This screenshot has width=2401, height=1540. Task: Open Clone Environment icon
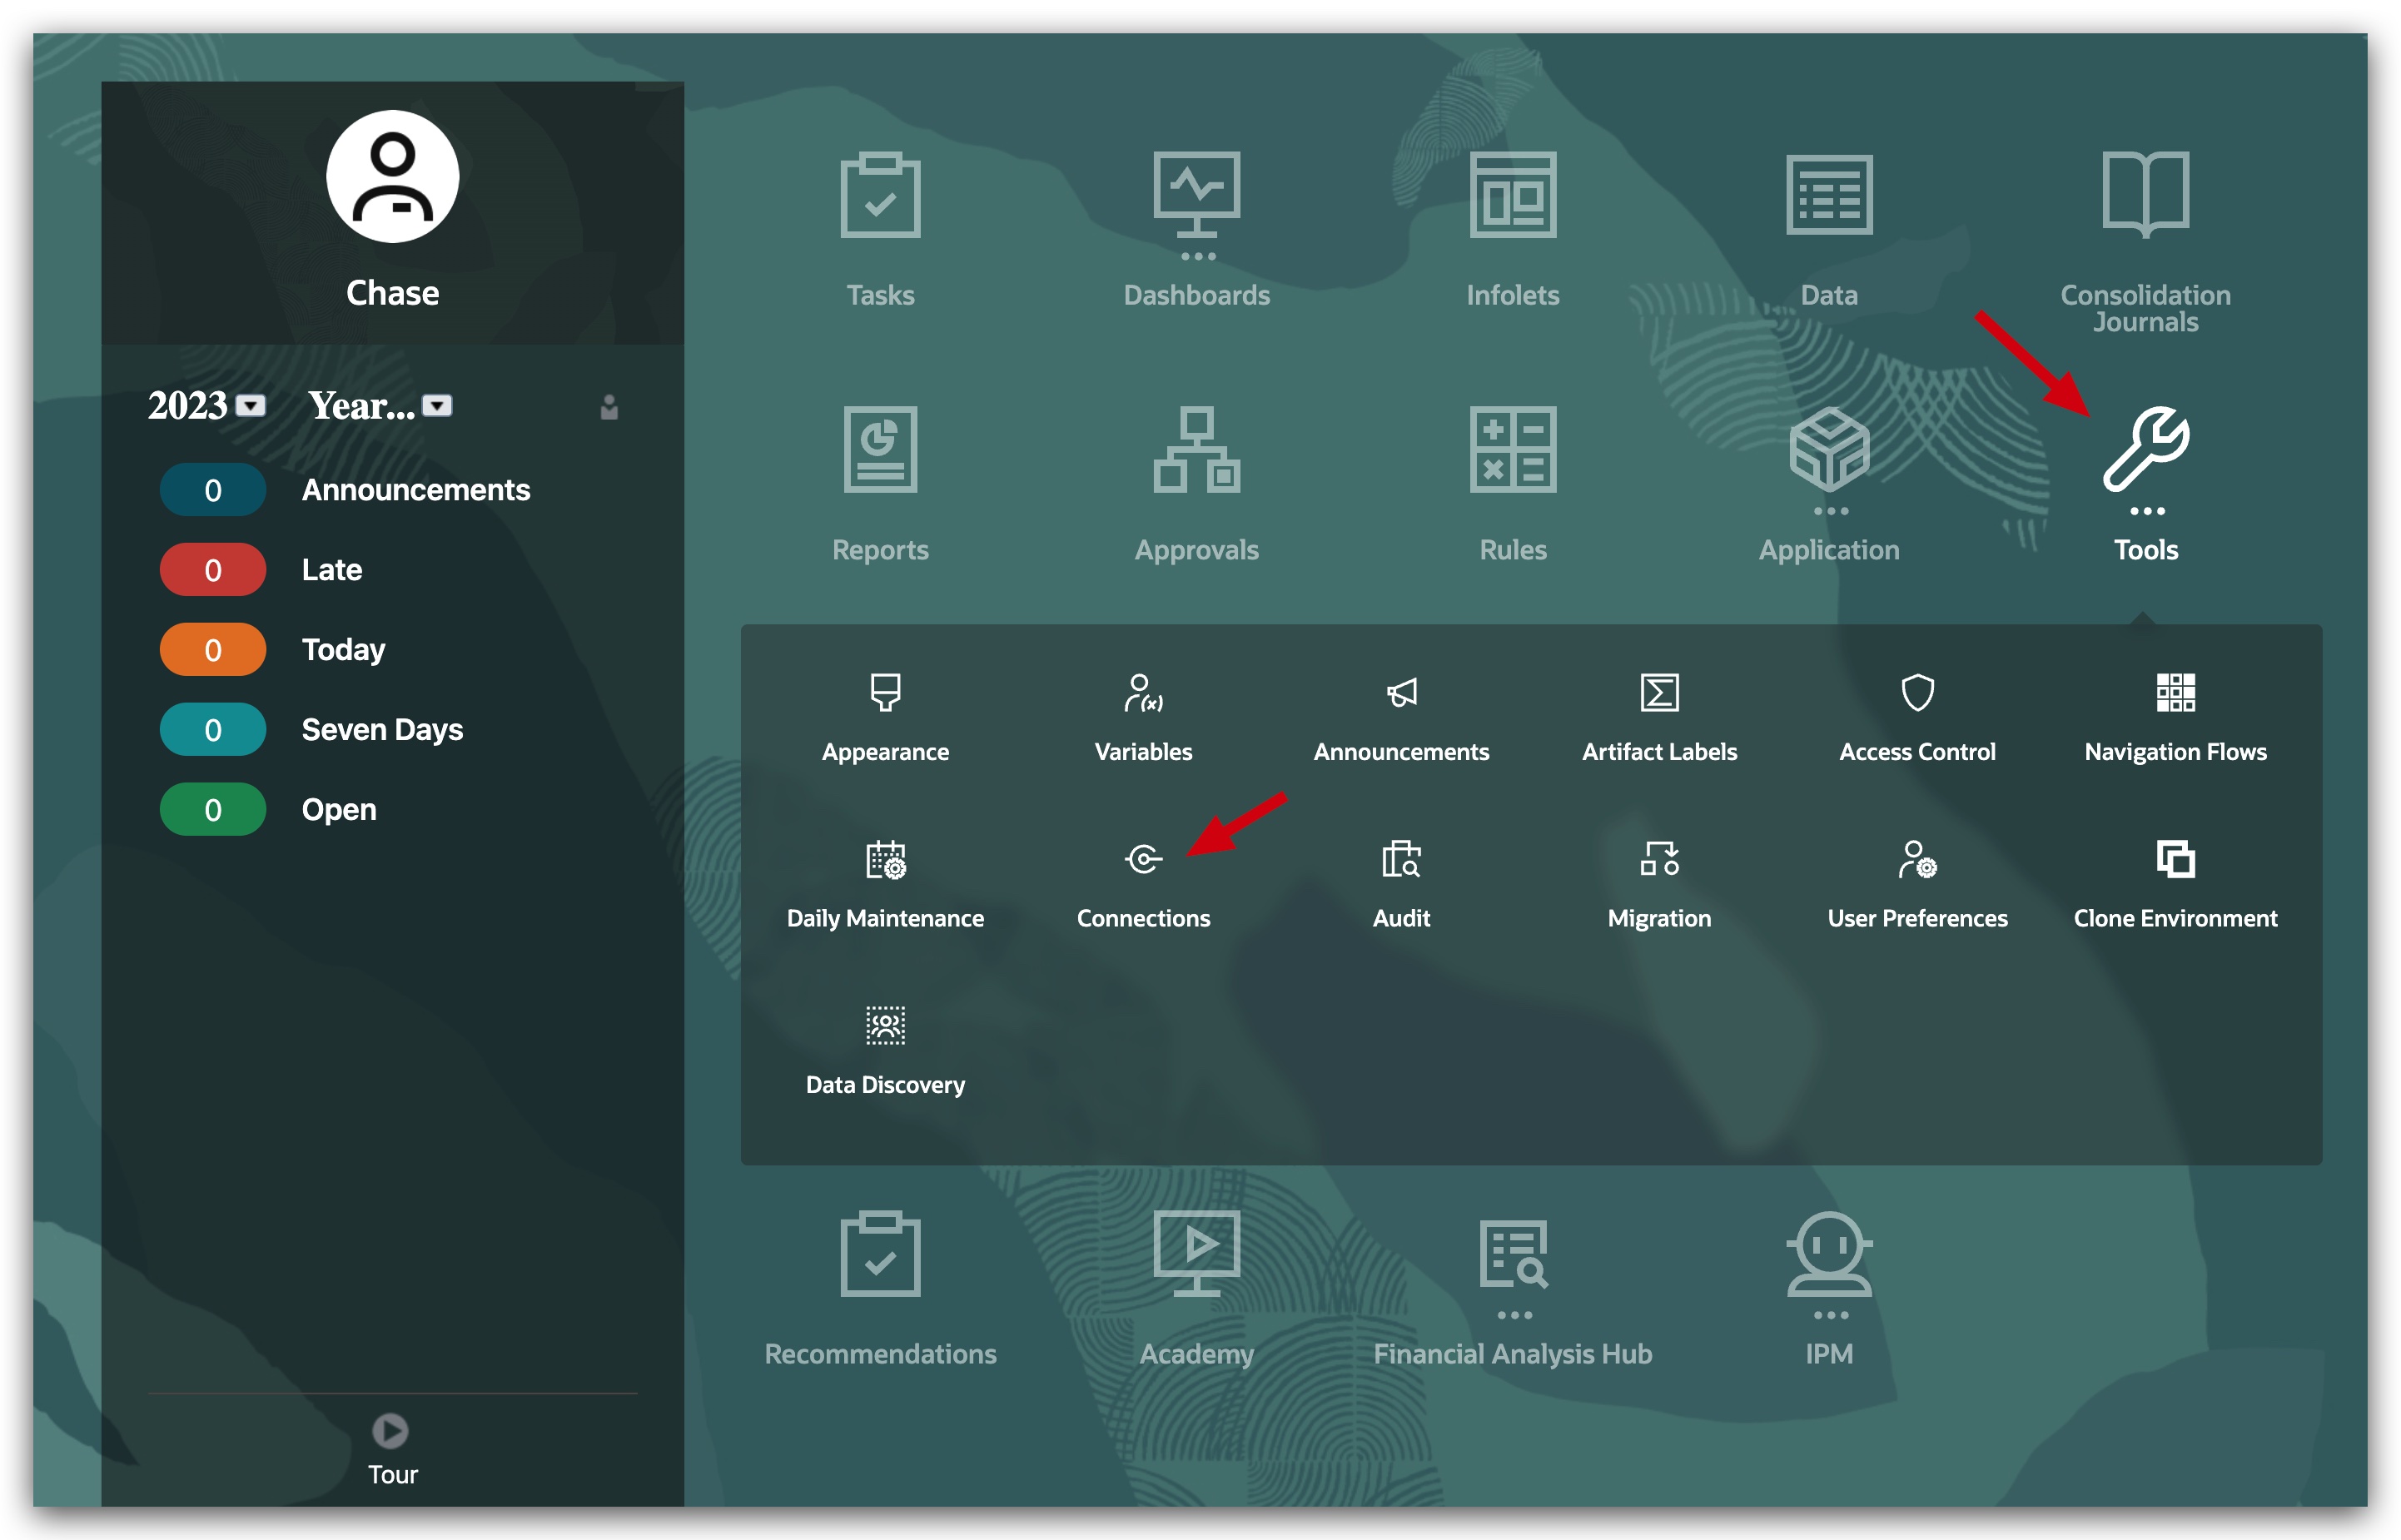point(2175,859)
